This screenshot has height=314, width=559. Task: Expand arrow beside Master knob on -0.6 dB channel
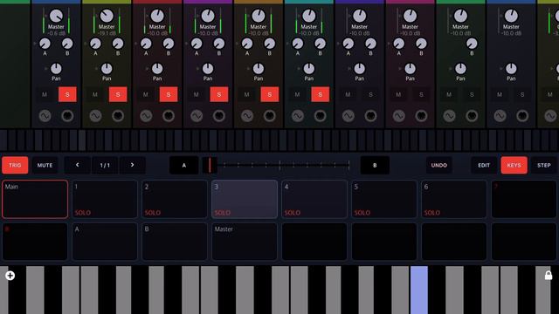(46, 16)
